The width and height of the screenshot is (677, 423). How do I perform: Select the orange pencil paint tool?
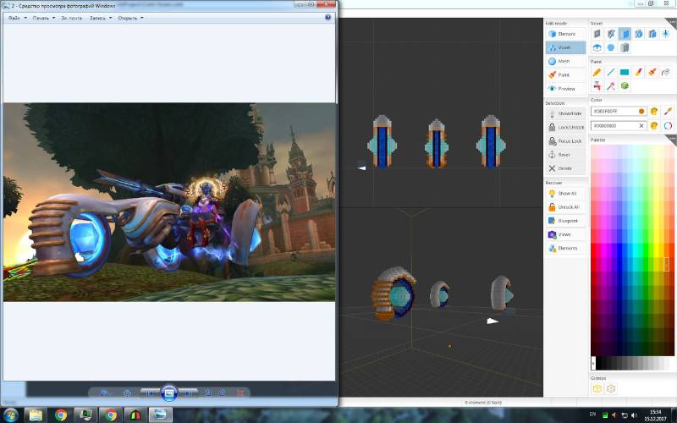[x=597, y=72]
